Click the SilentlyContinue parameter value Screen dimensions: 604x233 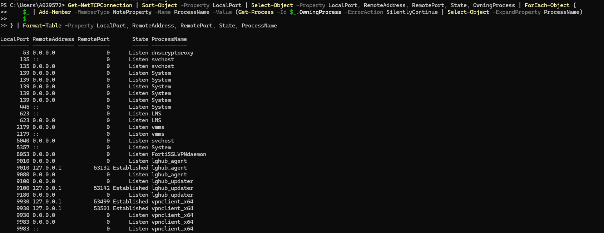(x=412, y=12)
